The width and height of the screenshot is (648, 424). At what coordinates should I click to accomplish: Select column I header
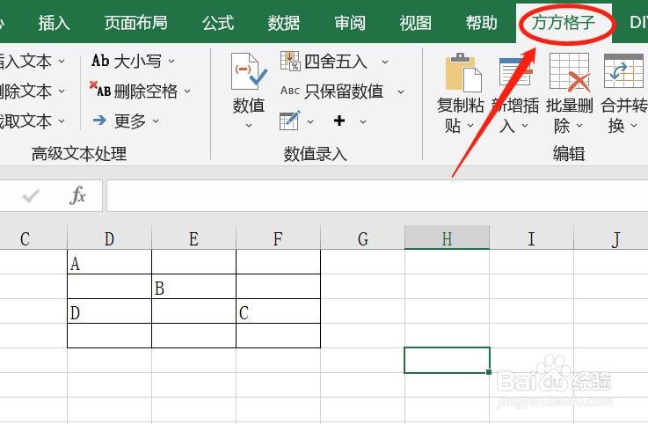pyautogui.click(x=531, y=238)
